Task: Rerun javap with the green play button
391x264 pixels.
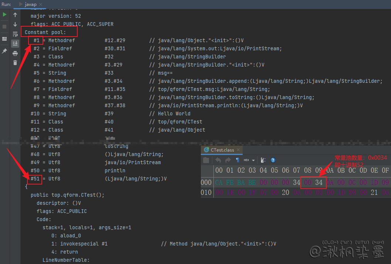Action: pyautogui.click(x=4, y=14)
